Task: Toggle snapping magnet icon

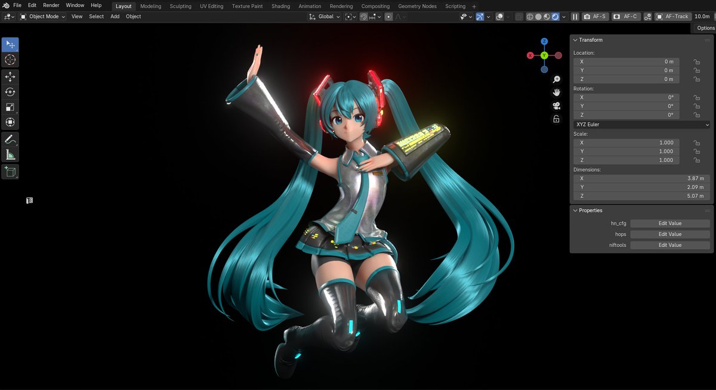Action: tap(363, 17)
